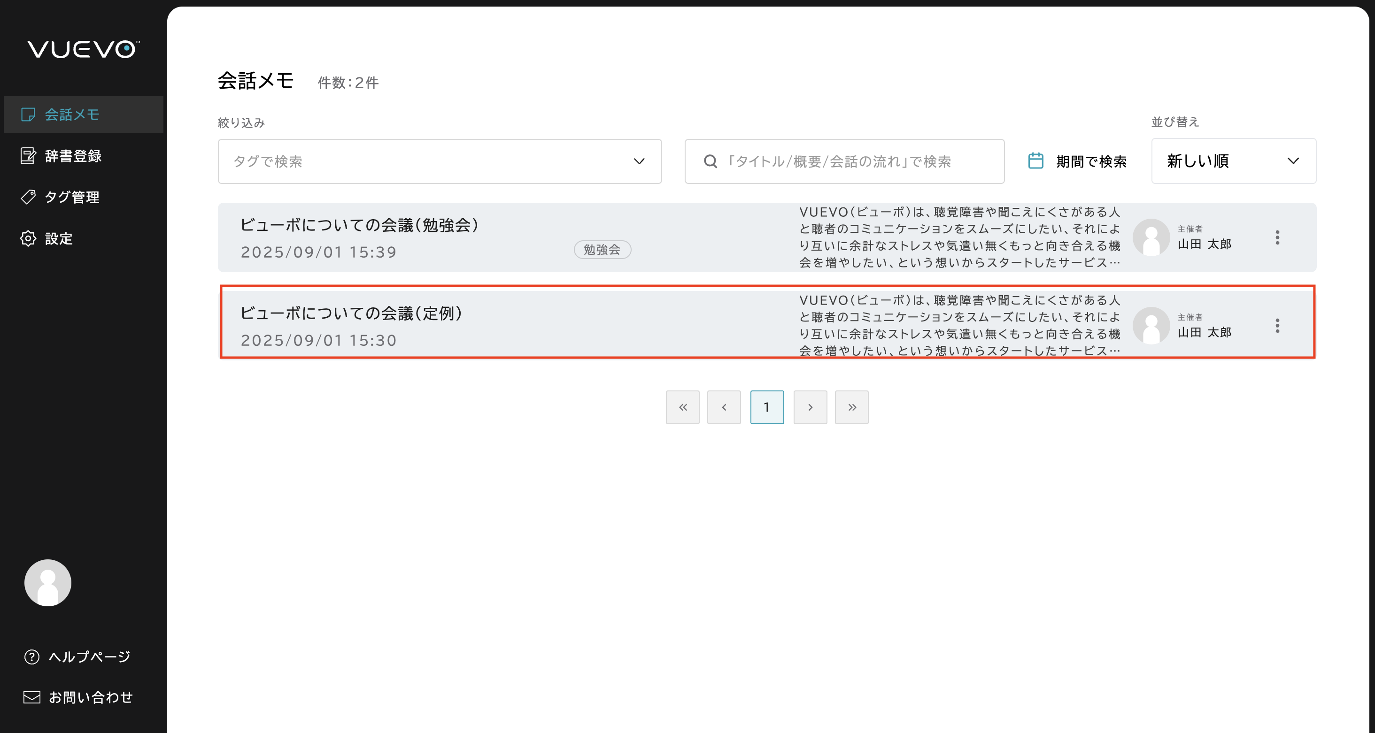Select page 1 in the pagination
The width and height of the screenshot is (1375, 733).
766,407
